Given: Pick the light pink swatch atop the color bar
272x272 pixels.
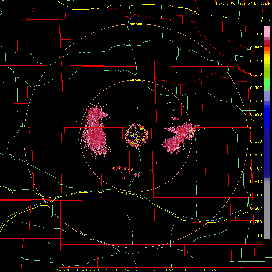Looking at the screenshot, I should click(267, 32).
